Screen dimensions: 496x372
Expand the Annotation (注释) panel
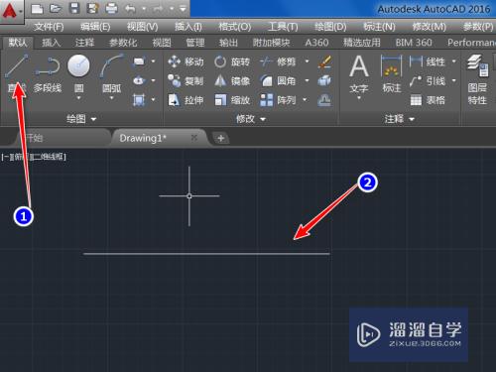click(x=400, y=119)
